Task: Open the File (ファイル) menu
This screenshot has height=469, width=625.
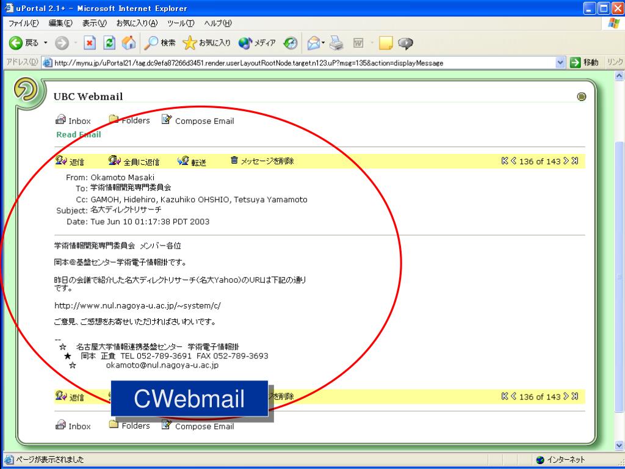Action: 24,23
